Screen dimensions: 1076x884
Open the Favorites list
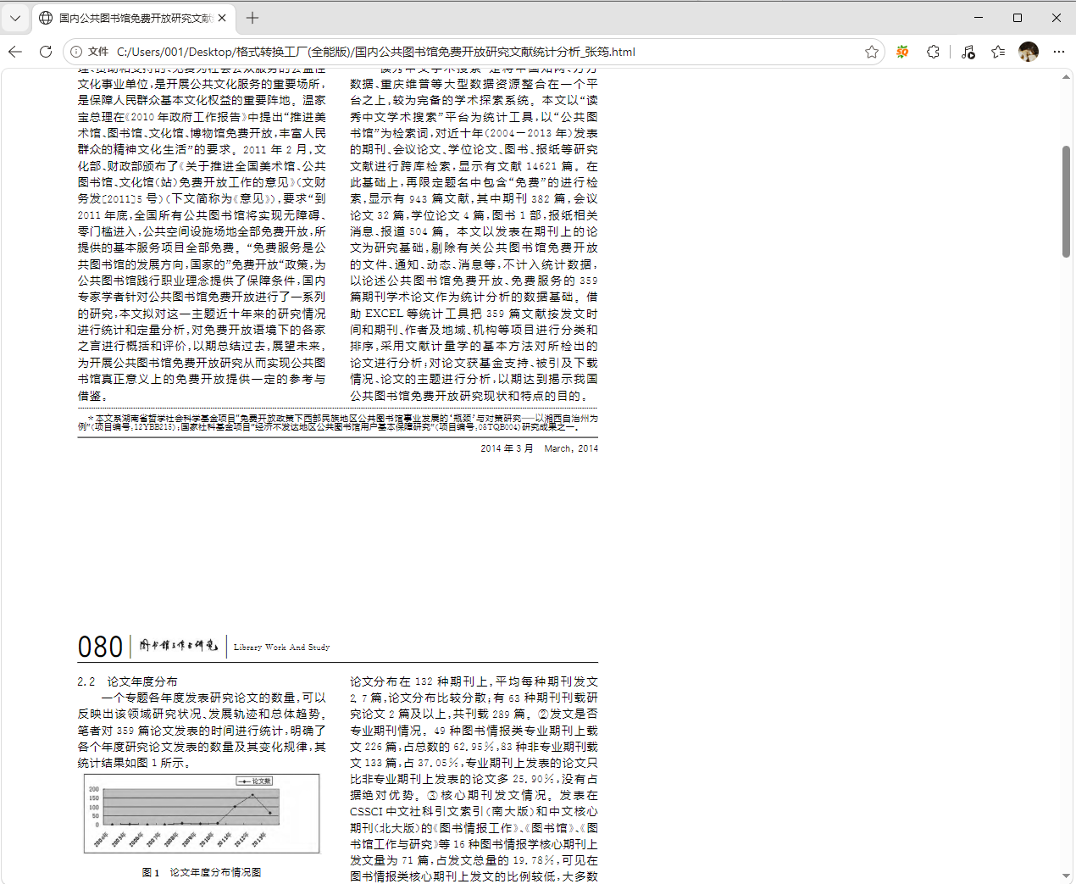(998, 52)
